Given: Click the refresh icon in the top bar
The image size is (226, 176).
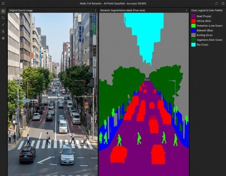Looking at the screenshot, I should (216, 4).
